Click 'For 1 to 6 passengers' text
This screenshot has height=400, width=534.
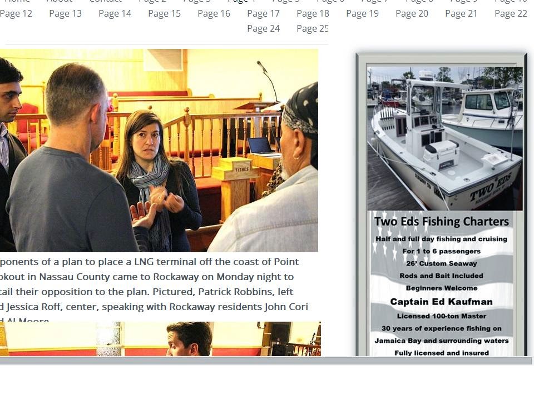pyautogui.click(x=441, y=251)
